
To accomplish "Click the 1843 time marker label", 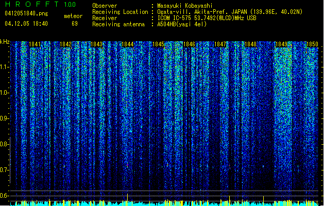I will point(96,44).
